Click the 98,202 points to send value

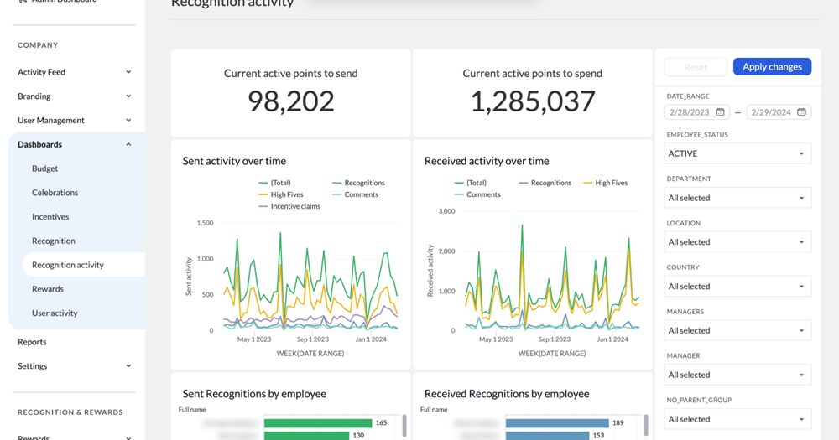291,101
